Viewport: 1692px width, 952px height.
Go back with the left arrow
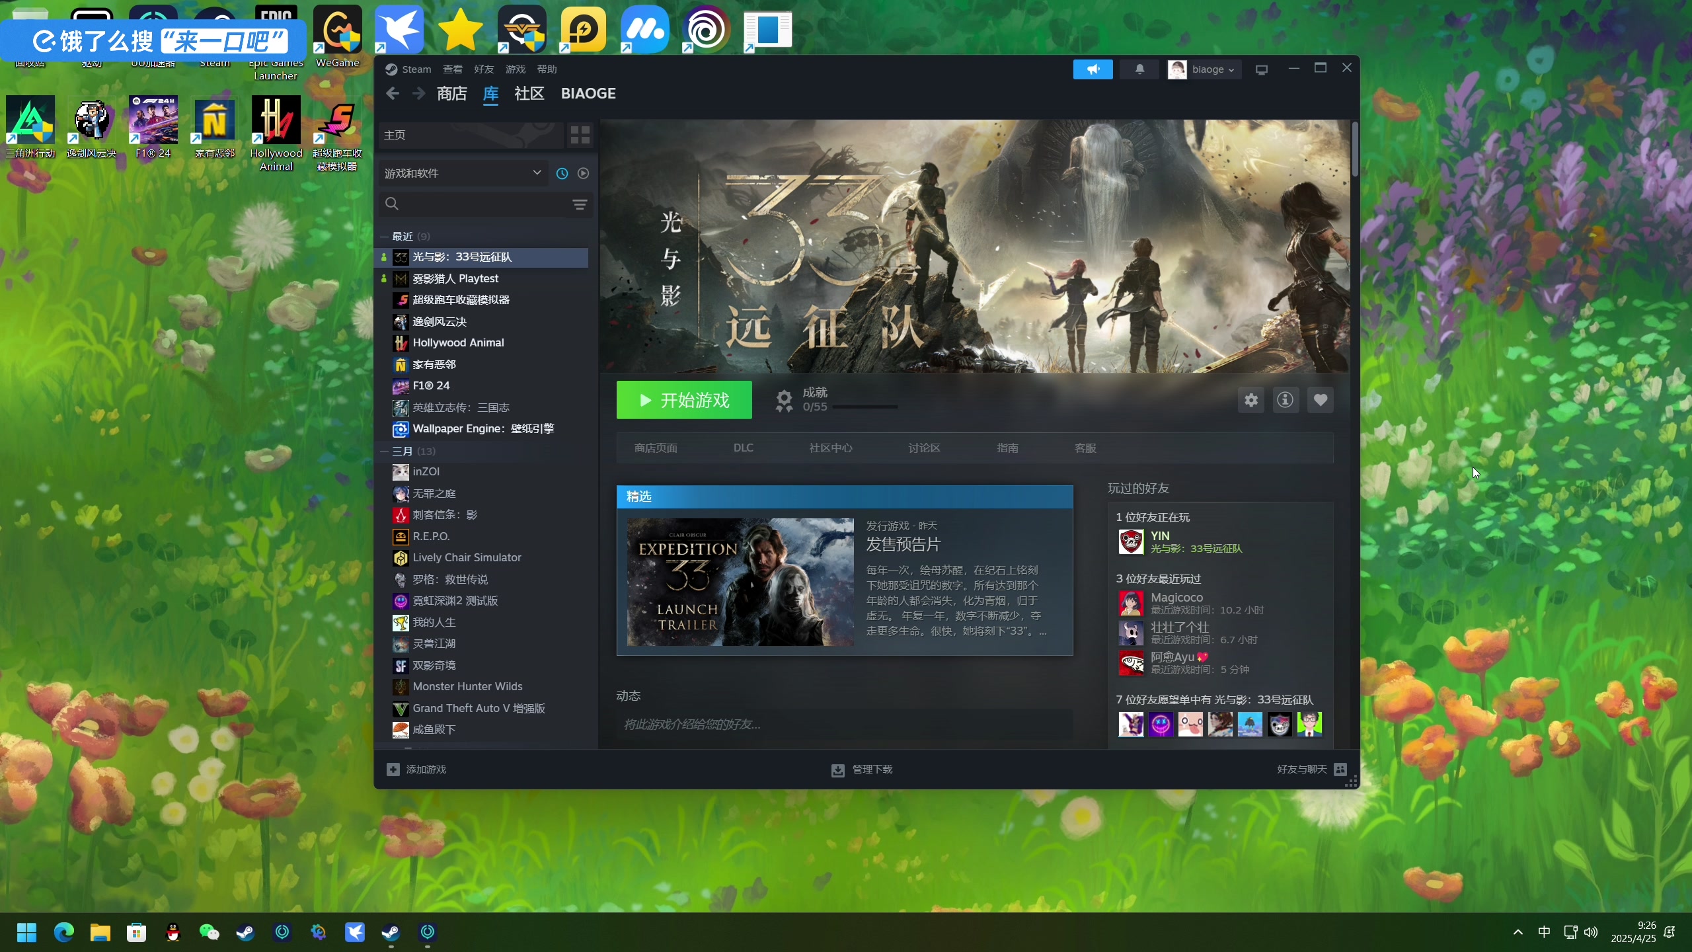[x=393, y=94]
